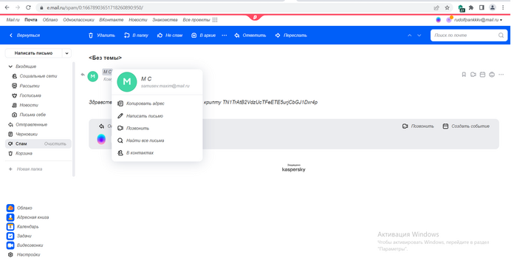This screenshot has width=517, height=275.
Task: Click the colorful assistant orb in reply panel
Action: point(101,139)
